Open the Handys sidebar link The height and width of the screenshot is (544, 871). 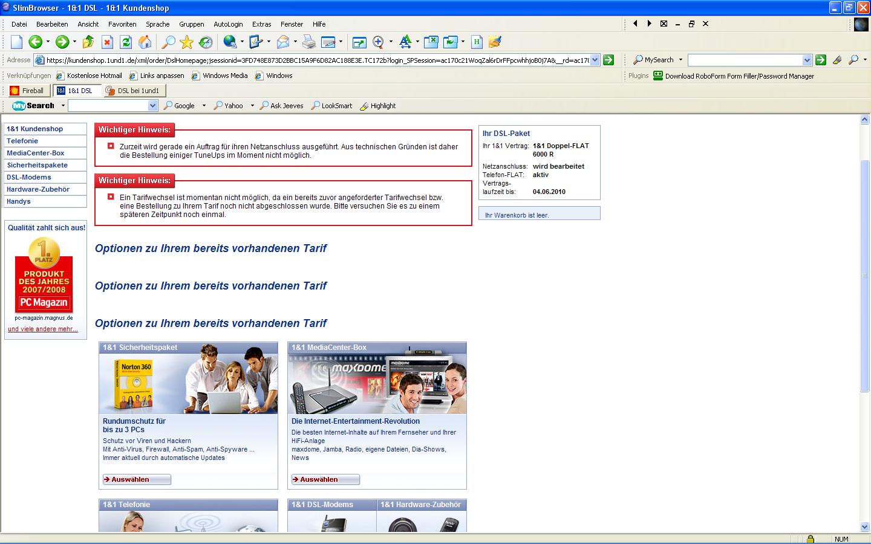(x=19, y=201)
